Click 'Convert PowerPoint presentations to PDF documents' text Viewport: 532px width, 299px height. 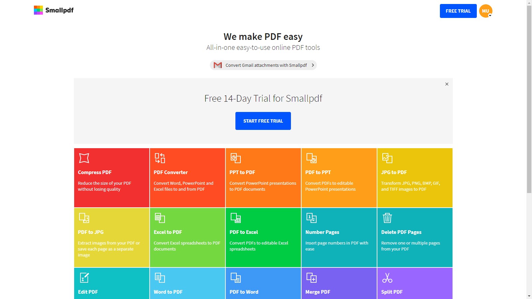pos(263,186)
